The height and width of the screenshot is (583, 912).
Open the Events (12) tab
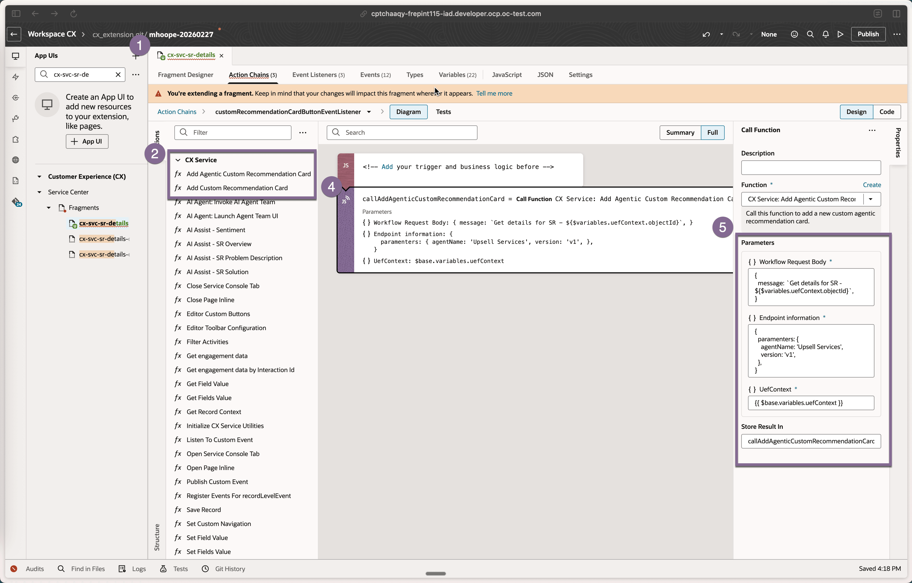375,75
